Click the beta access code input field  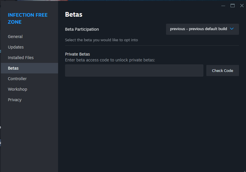click(x=134, y=70)
